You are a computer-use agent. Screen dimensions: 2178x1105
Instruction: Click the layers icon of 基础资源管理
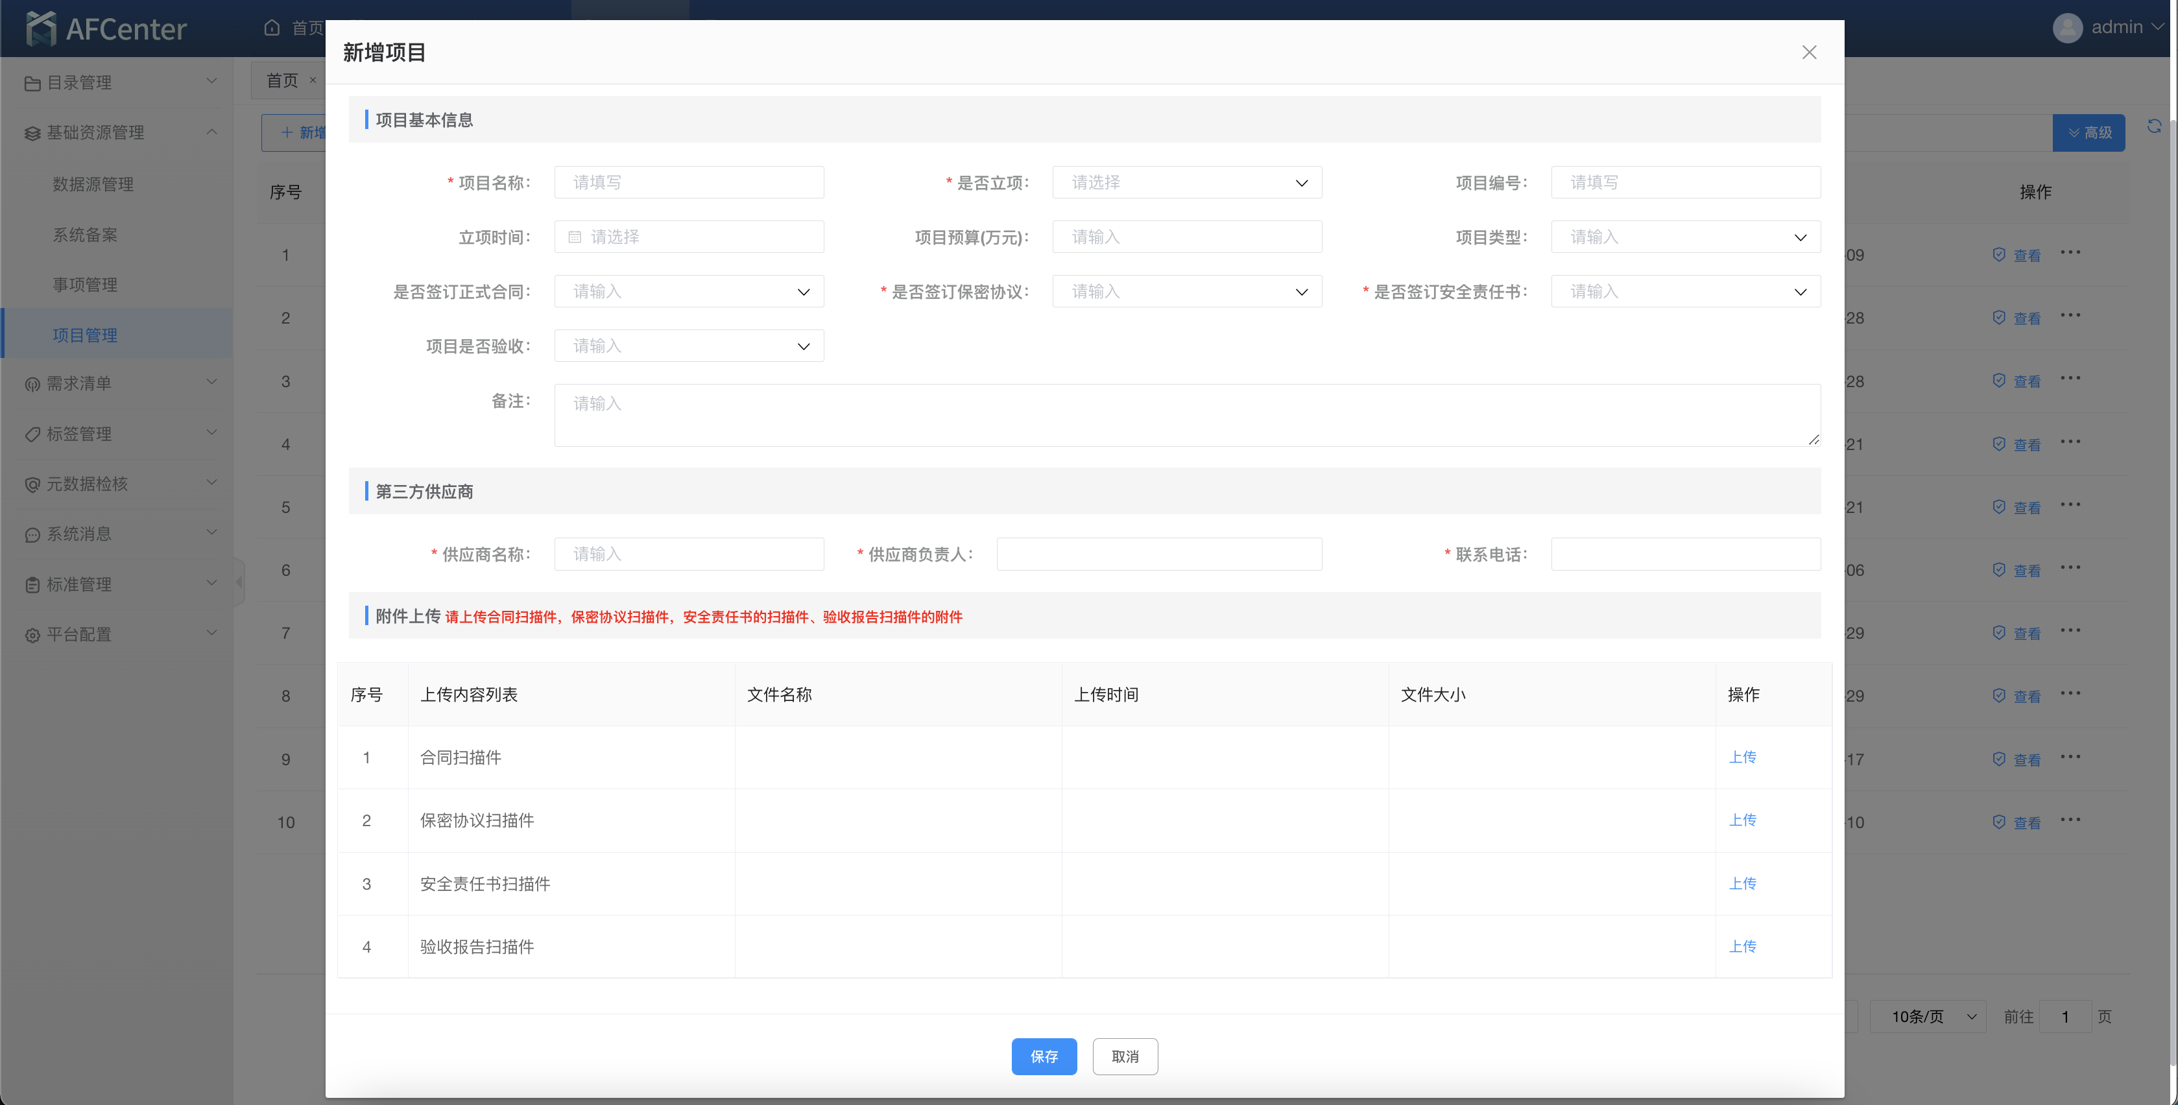point(32,134)
